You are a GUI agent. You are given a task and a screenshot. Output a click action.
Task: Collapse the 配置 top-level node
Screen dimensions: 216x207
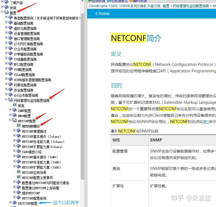2,12
